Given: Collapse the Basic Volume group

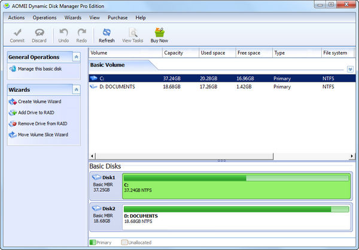Looking at the screenshot, I should [350, 70].
